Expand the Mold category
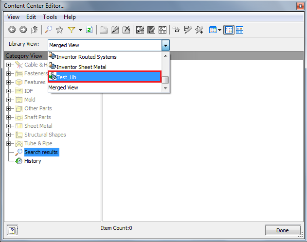Image resolution: width=307 pixels, height=242 pixels. (x=8, y=100)
